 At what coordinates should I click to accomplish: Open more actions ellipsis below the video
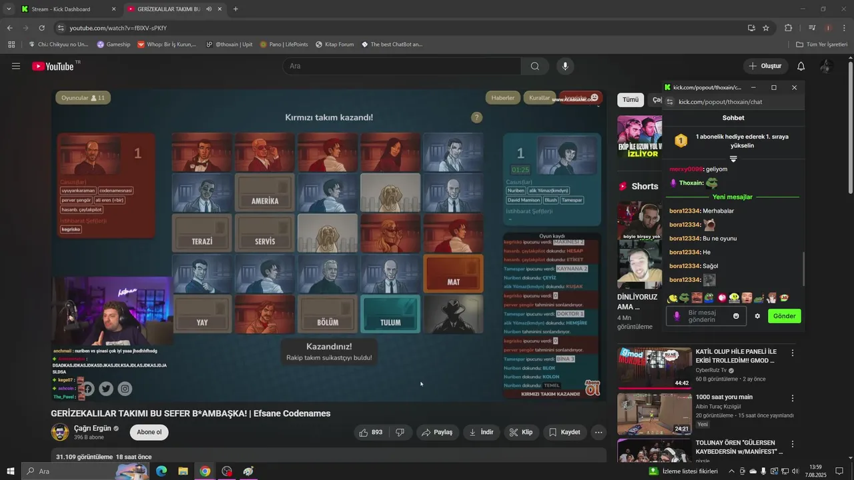point(598,432)
